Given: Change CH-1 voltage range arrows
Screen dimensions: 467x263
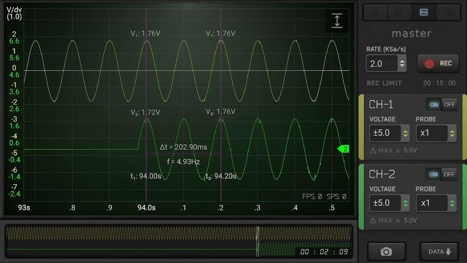Looking at the screenshot, I should coord(405,133).
